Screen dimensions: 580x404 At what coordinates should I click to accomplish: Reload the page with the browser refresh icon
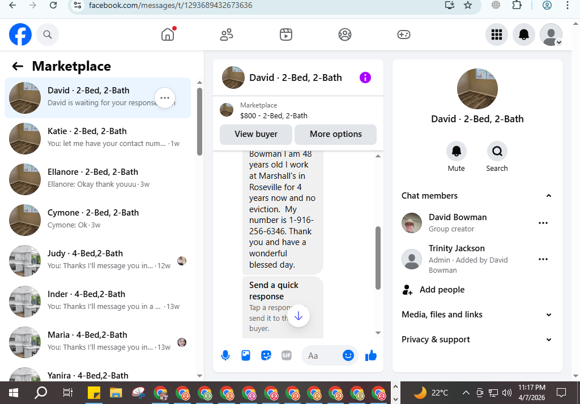pos(53,5)
